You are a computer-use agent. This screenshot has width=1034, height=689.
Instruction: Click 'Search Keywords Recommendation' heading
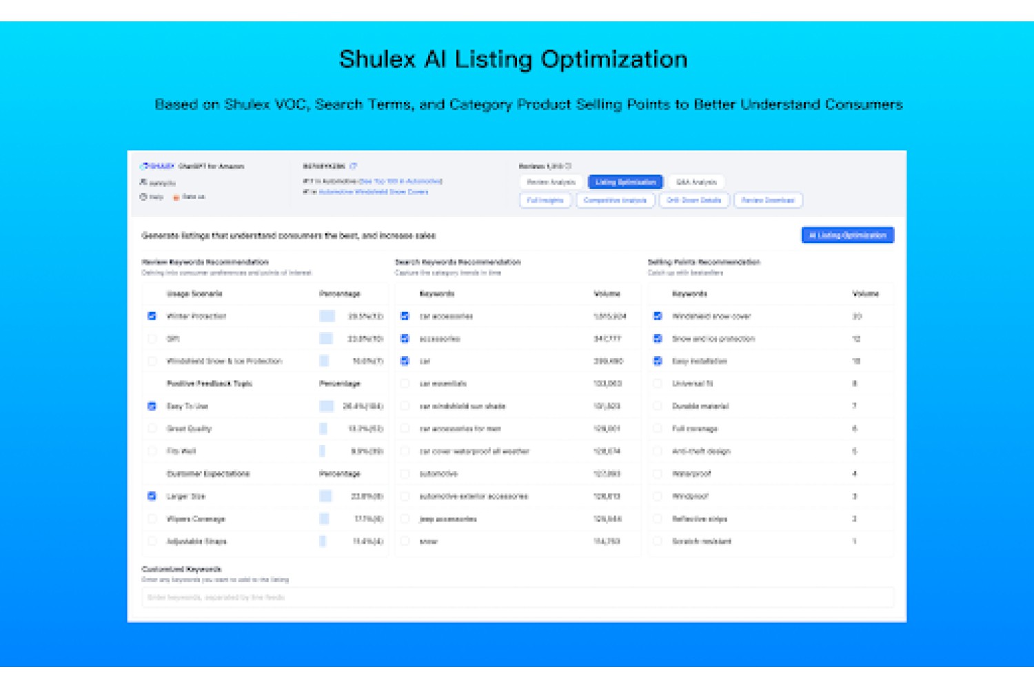pyautogui.click(x=458, y=262)
